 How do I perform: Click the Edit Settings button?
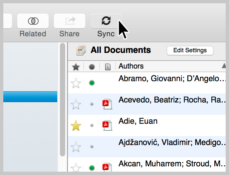pyautogui.click(x=190, y=51)
